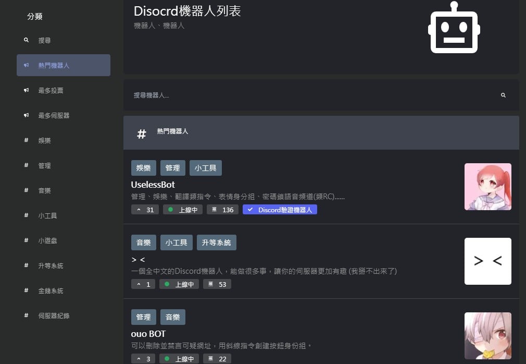This screenshot has height=364, width=526.
Task: Click UselessBot's red-haired avatar thumbnail
Action: [x=488, y=187]
